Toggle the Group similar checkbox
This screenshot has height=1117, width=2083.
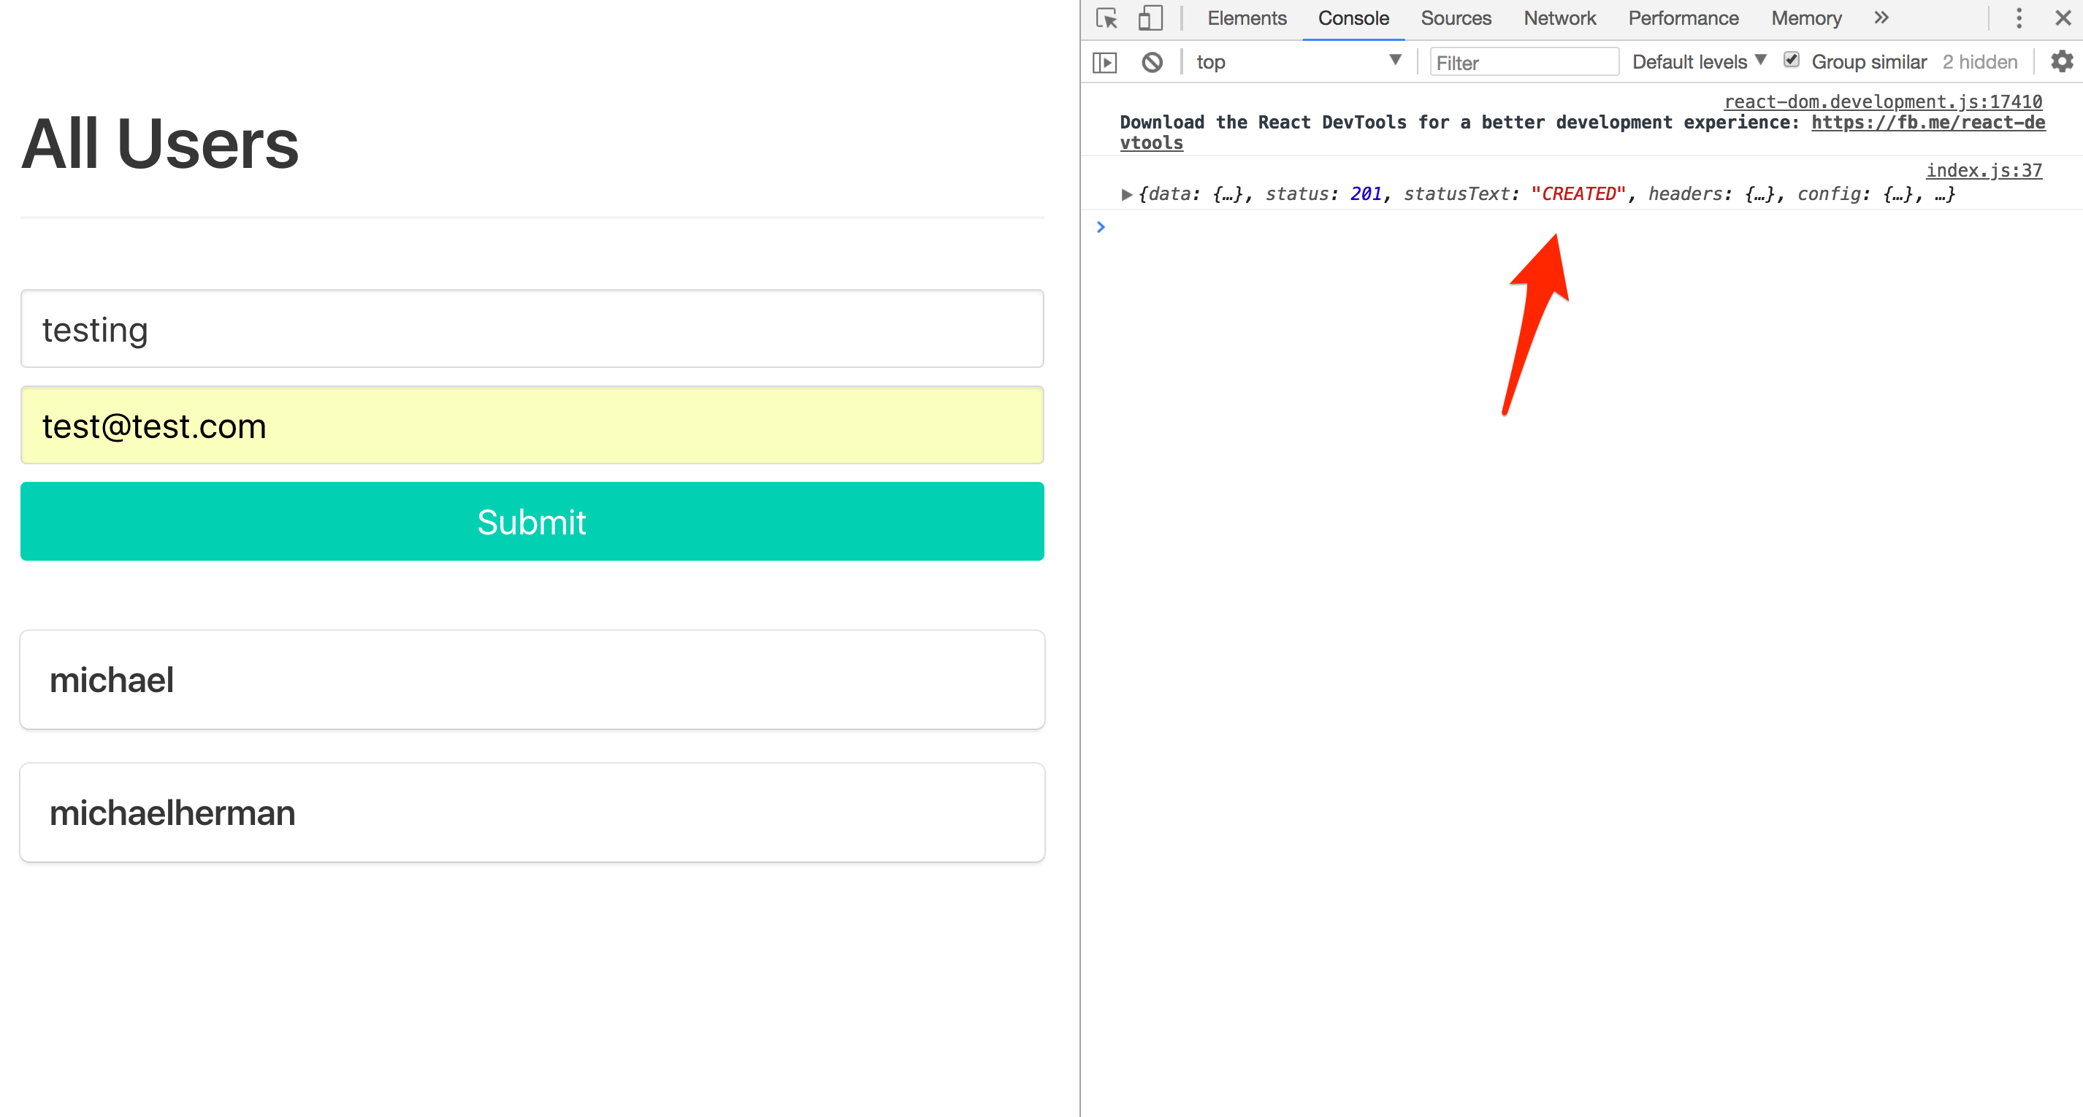(x=1792, y=61)
